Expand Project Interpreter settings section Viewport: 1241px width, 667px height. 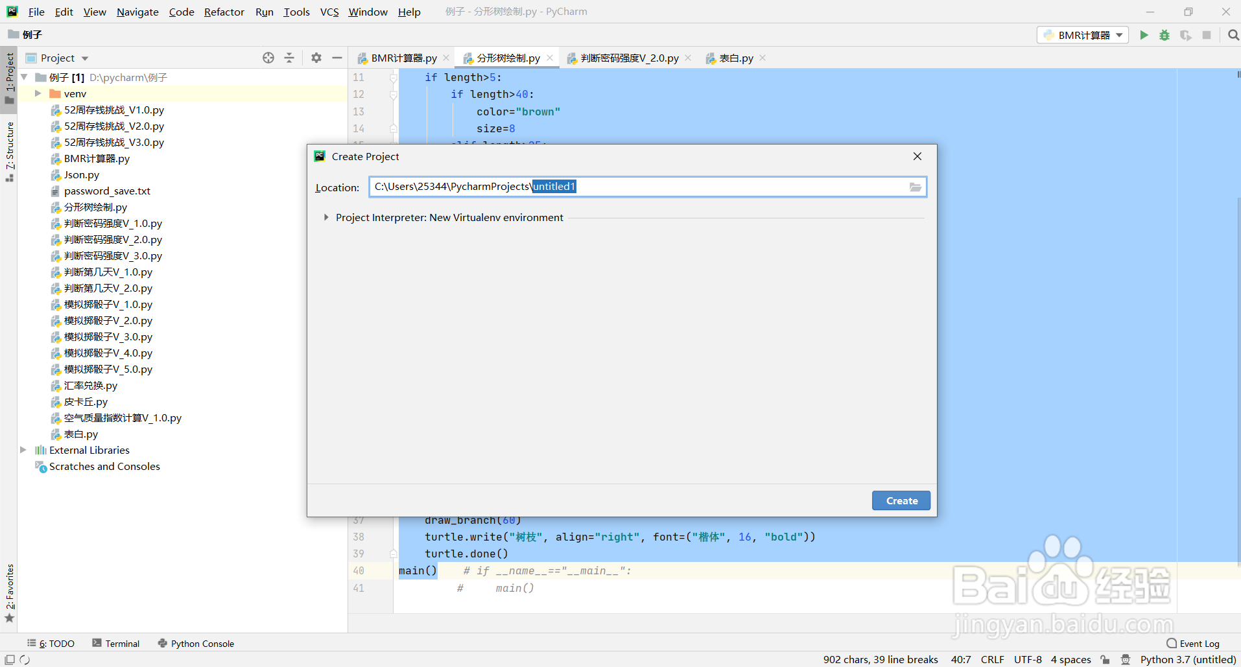[x=326, y=218]
